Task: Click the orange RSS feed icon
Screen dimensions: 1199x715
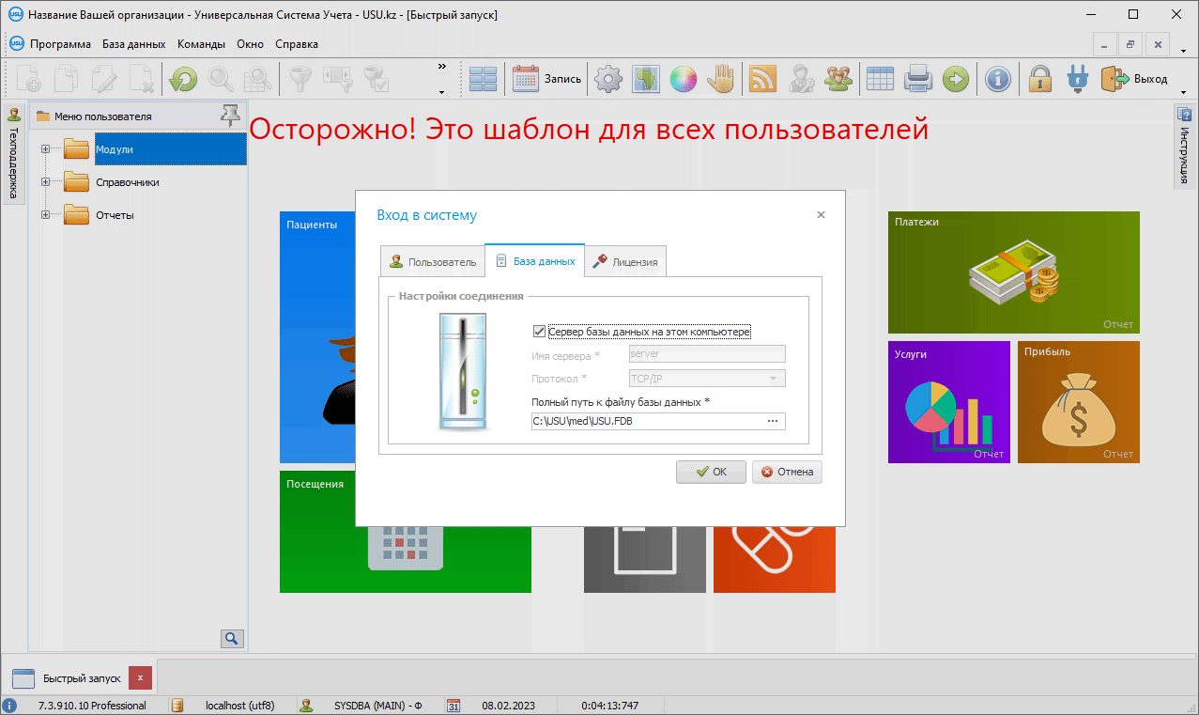Action: pos(761,80)
